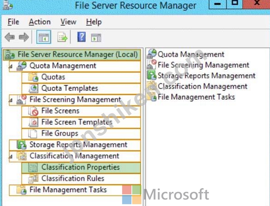This screenshot has height=206, width=270.
Task: Click Storage Reports Management icon in right pane
Action: [x=151, y=76]
